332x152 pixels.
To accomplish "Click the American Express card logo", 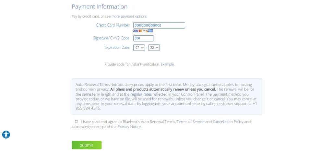I will click(150, 31).
